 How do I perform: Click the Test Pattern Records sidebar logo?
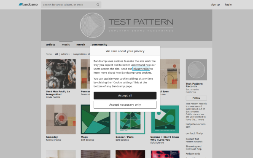196,70
